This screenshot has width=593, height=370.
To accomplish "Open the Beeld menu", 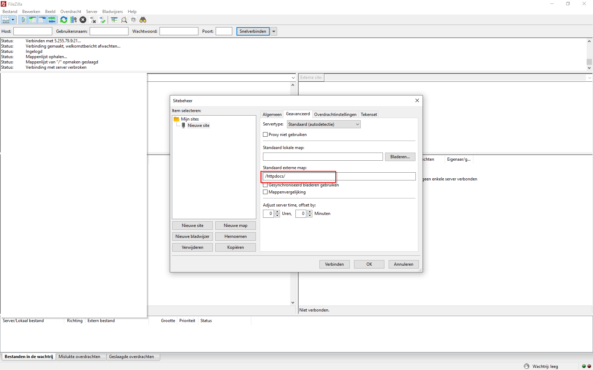I will [50, 12].
